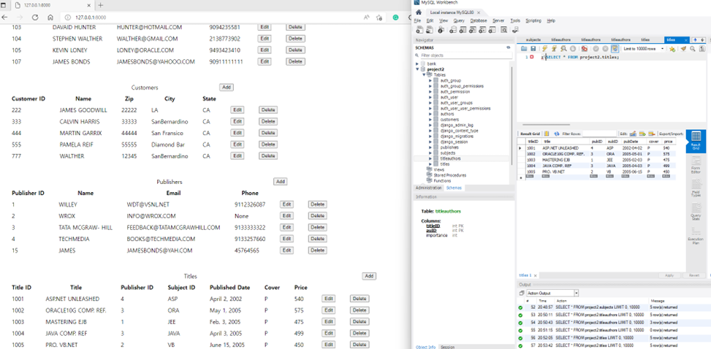Click the insert new row icon
The image size is (711, 349).
click(642, 134)
